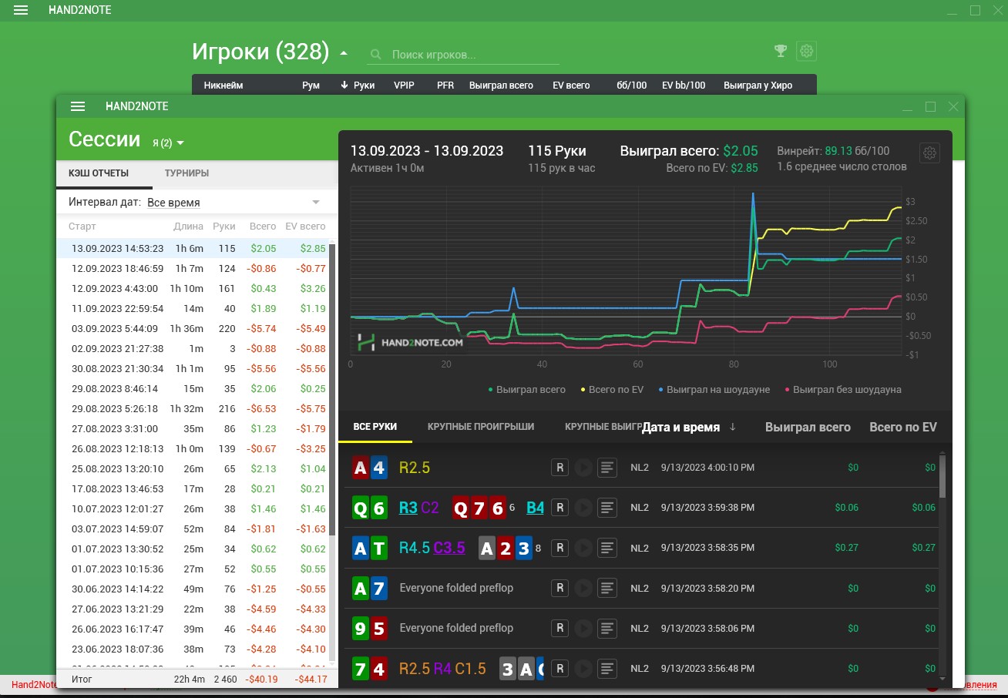Open hand history text for 74 hand
Viewport: 1008px width, 698px height.
(607, 668)
